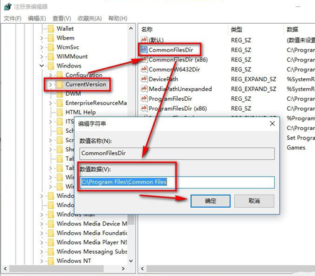The width and height of the screenshot is (315, 276).
Task: Click the 数值数据 value data field
Action: (x=177, y=182)
